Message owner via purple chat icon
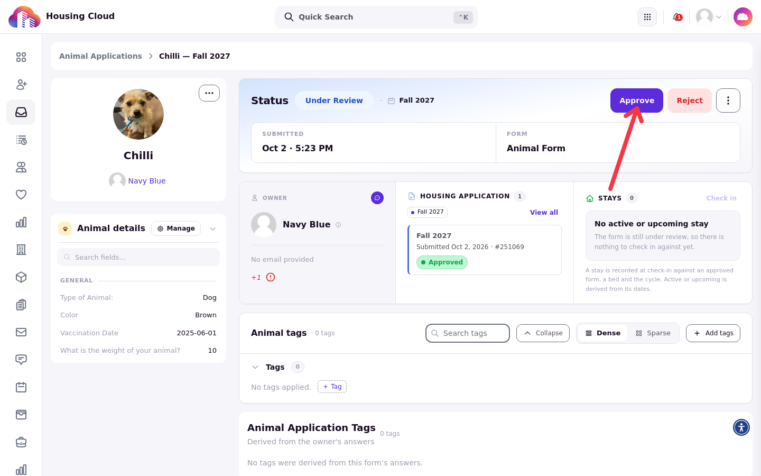The width and height of the screenshot is (761, 476). click(377, 198)
